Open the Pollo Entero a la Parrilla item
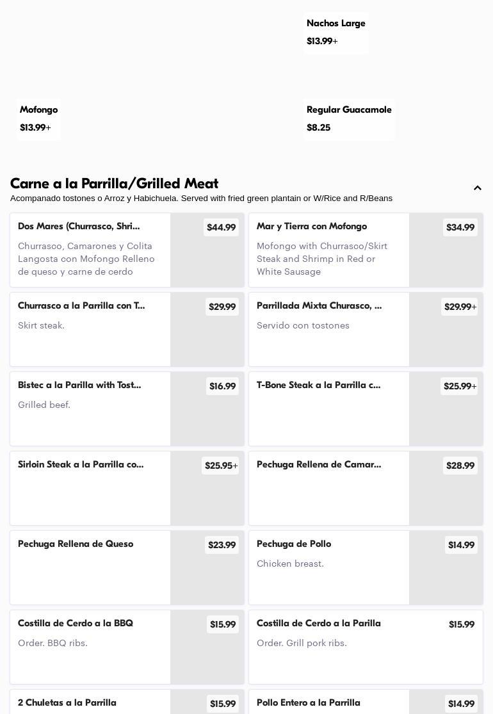 pyautogui.click(x=328, y=703)
